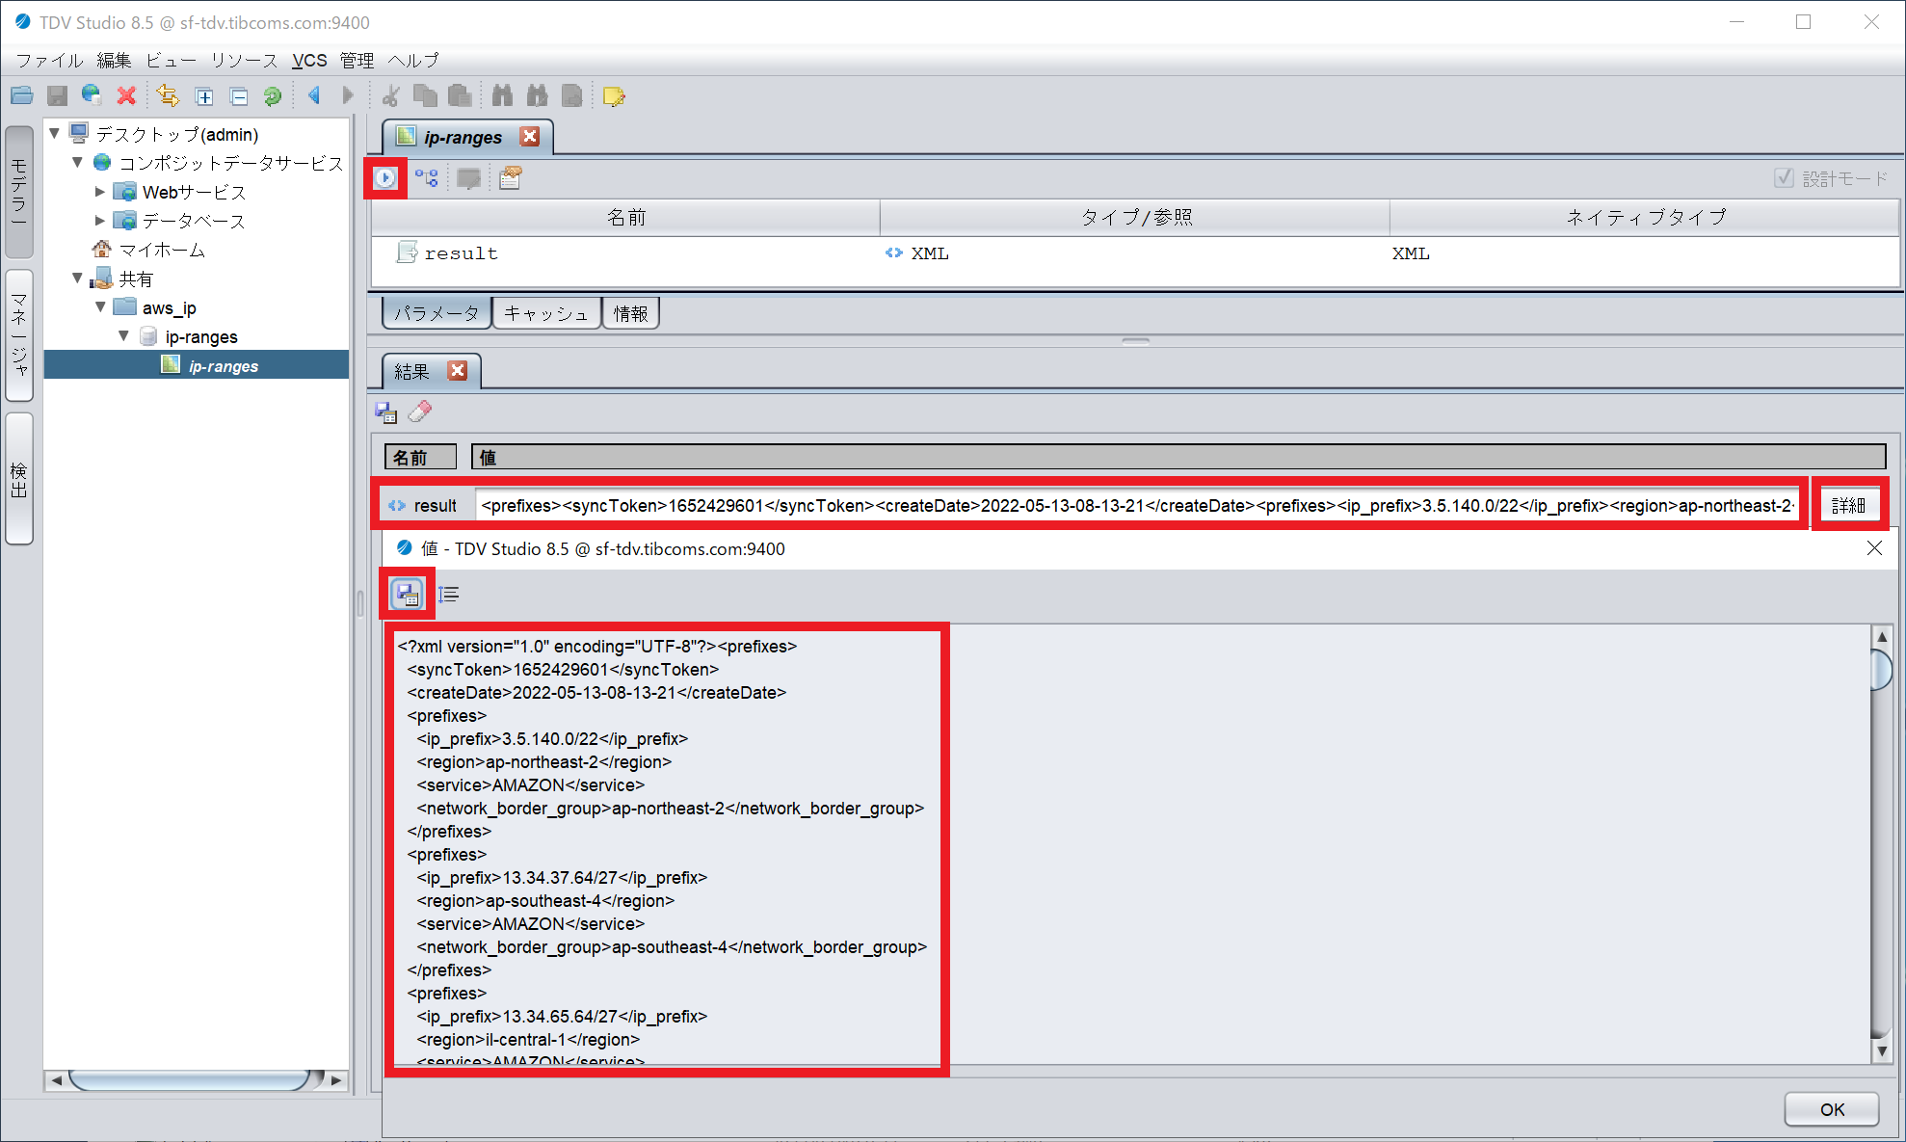
Task: Click the tree horizontal scrollbar right arrow
Action: [x=336, y=1080]
